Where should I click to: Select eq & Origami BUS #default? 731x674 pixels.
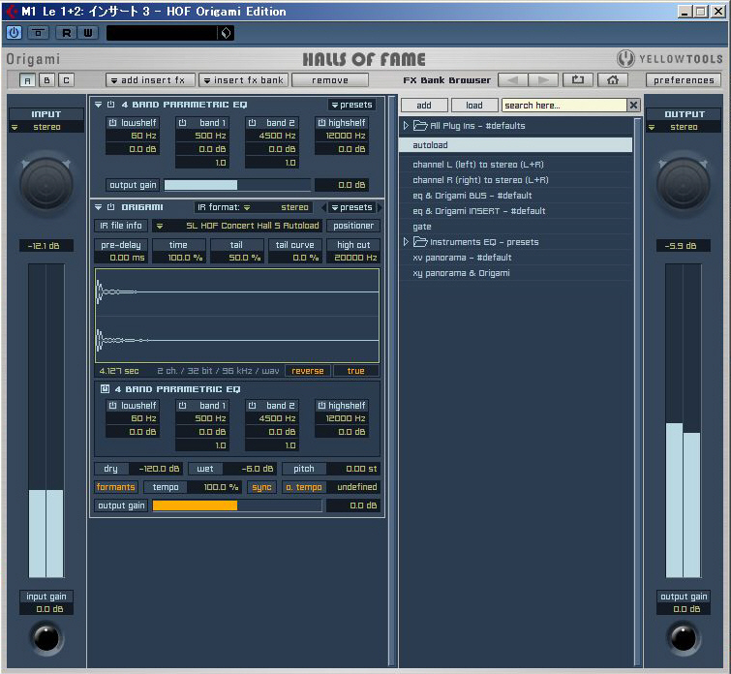click(516, 196)
